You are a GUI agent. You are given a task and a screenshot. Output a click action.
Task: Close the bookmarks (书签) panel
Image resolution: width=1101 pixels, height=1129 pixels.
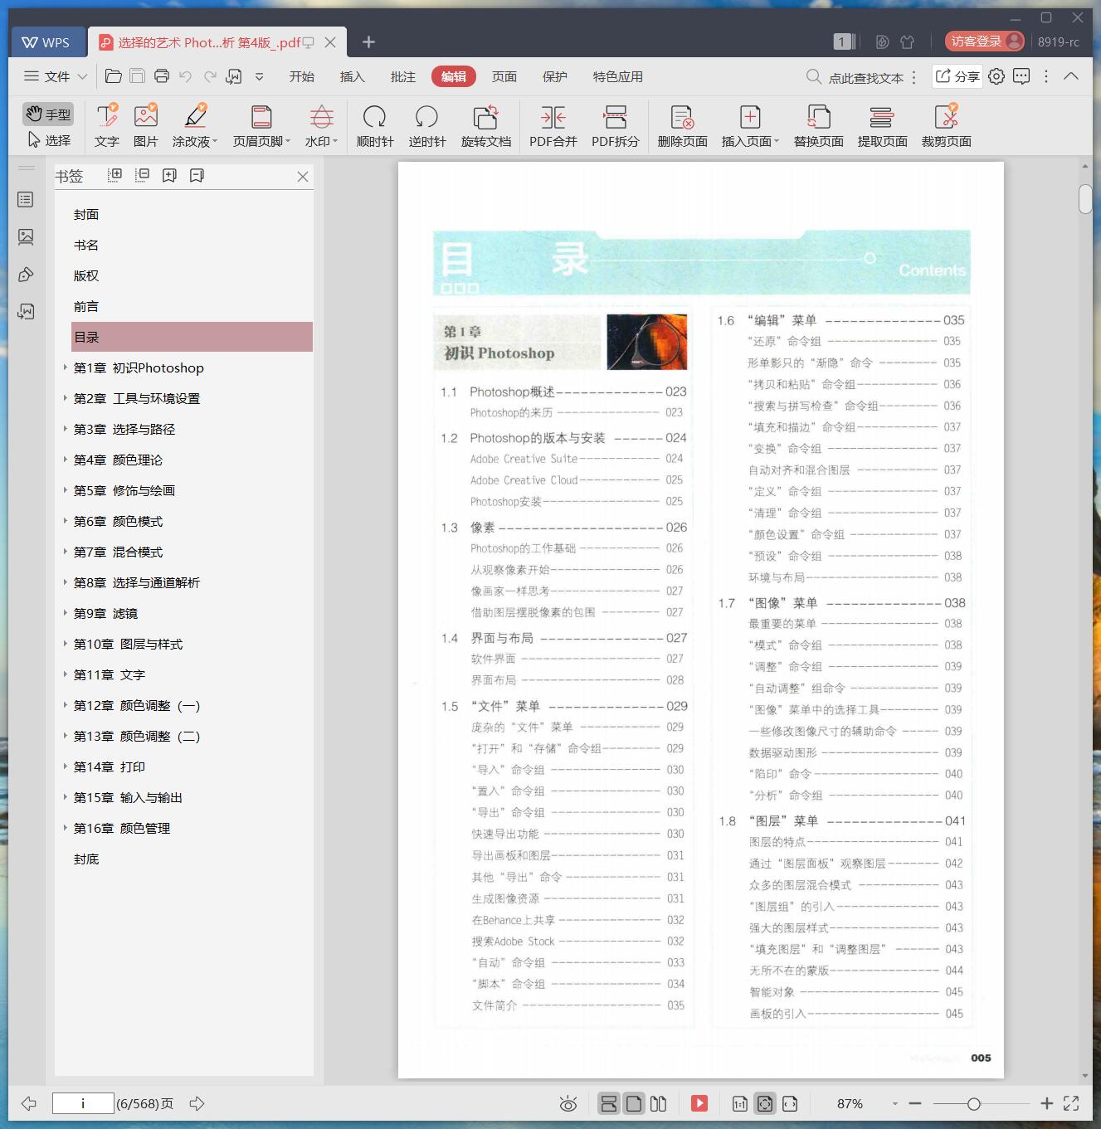click(x=303, y=177)
